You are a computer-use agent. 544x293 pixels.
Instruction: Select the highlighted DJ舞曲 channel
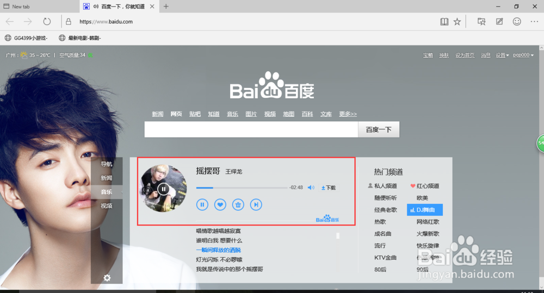425,210
